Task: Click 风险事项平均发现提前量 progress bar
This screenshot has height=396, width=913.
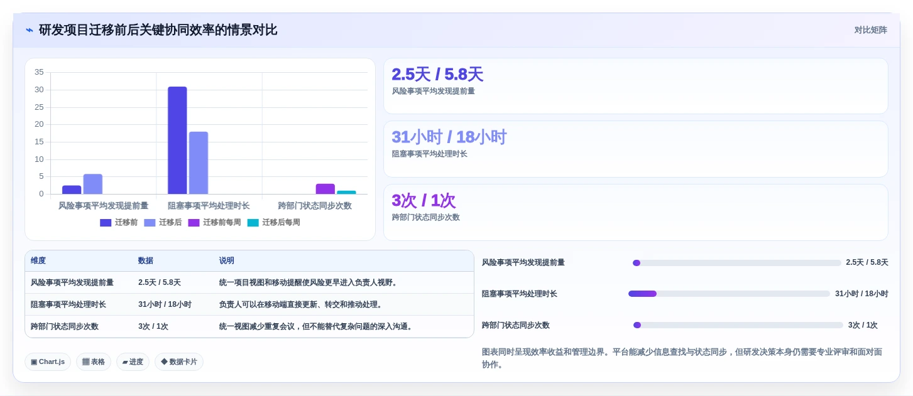Action: (x=736, y=263)
